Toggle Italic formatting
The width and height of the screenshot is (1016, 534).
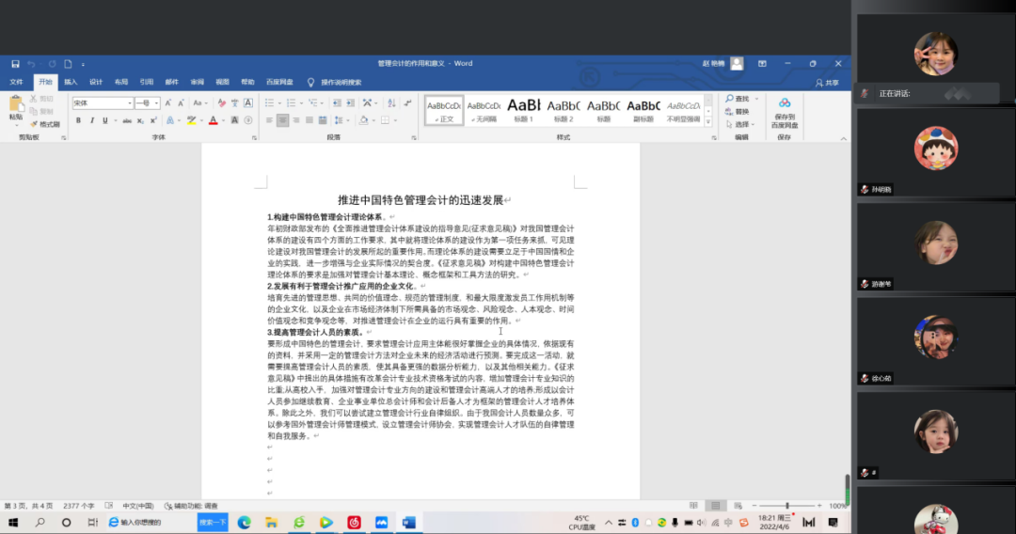tap(92, 120)
